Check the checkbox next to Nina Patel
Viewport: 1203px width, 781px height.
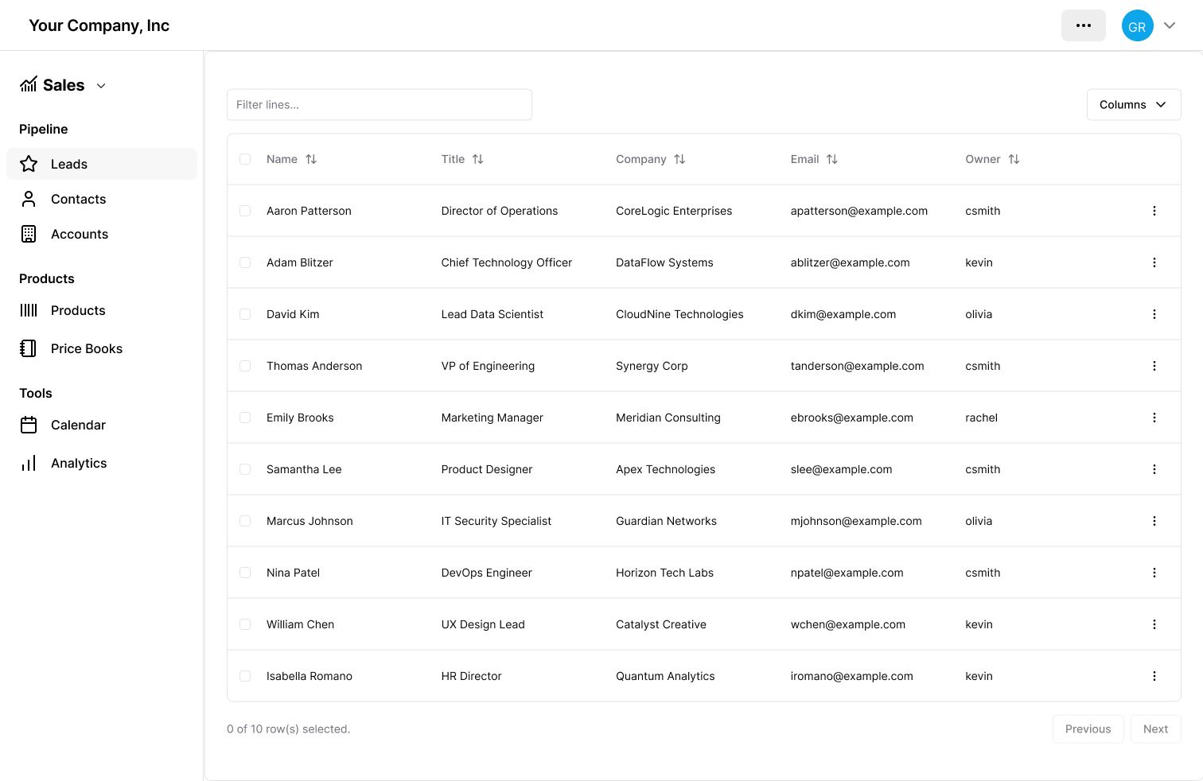coord(245,572)
